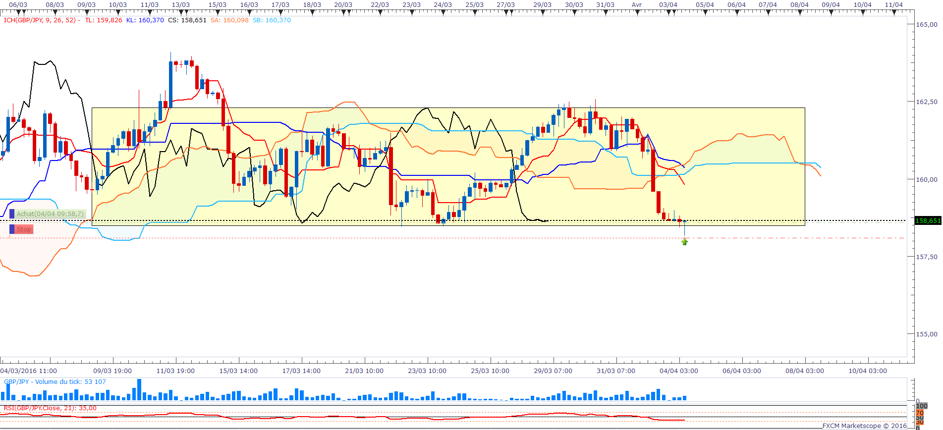
Task: Click the 21/03 10:00 bottom time label
Action: [364, 371]
